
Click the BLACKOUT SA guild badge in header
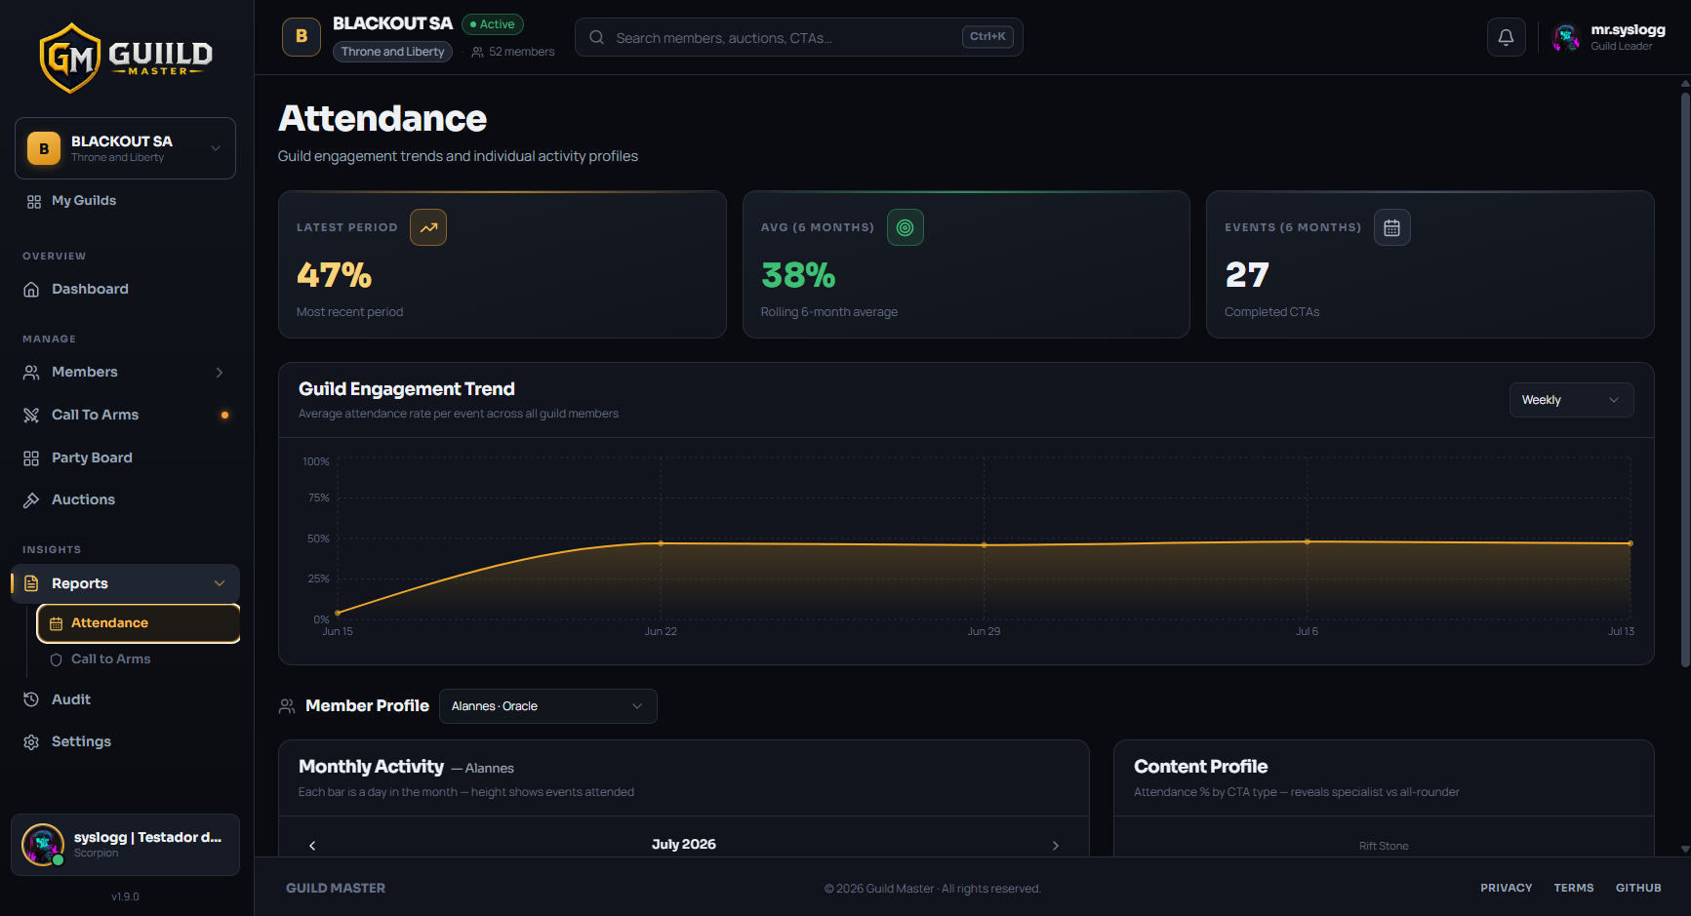coord(302,37)
